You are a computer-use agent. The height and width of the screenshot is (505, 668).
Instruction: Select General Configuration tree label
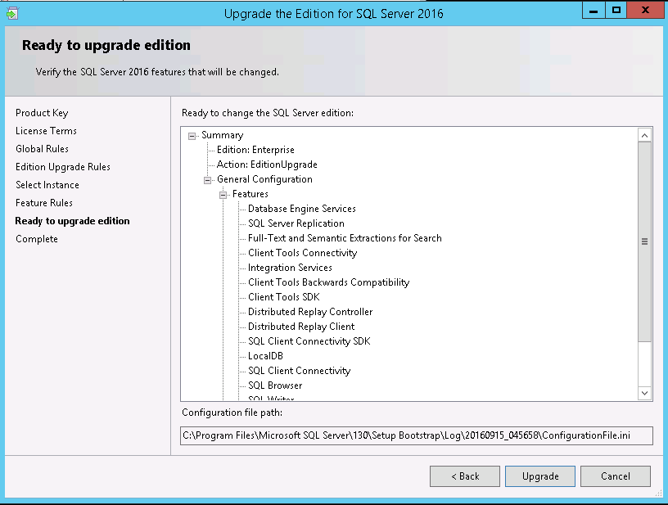coord(264,179)
